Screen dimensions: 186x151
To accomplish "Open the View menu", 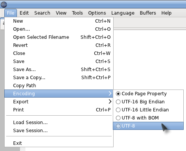I will click(x=61, y=13).
